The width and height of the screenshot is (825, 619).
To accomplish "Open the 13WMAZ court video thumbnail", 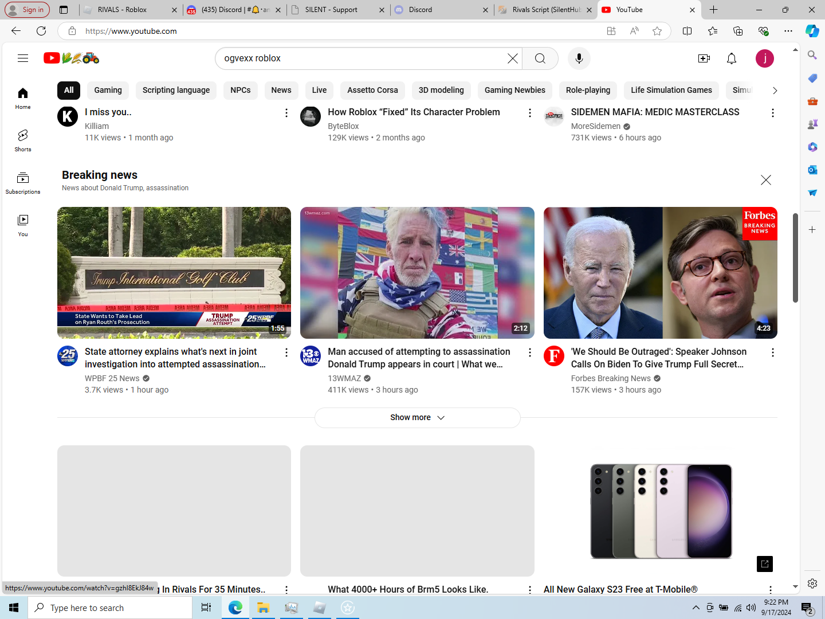I will pos(417,273).
